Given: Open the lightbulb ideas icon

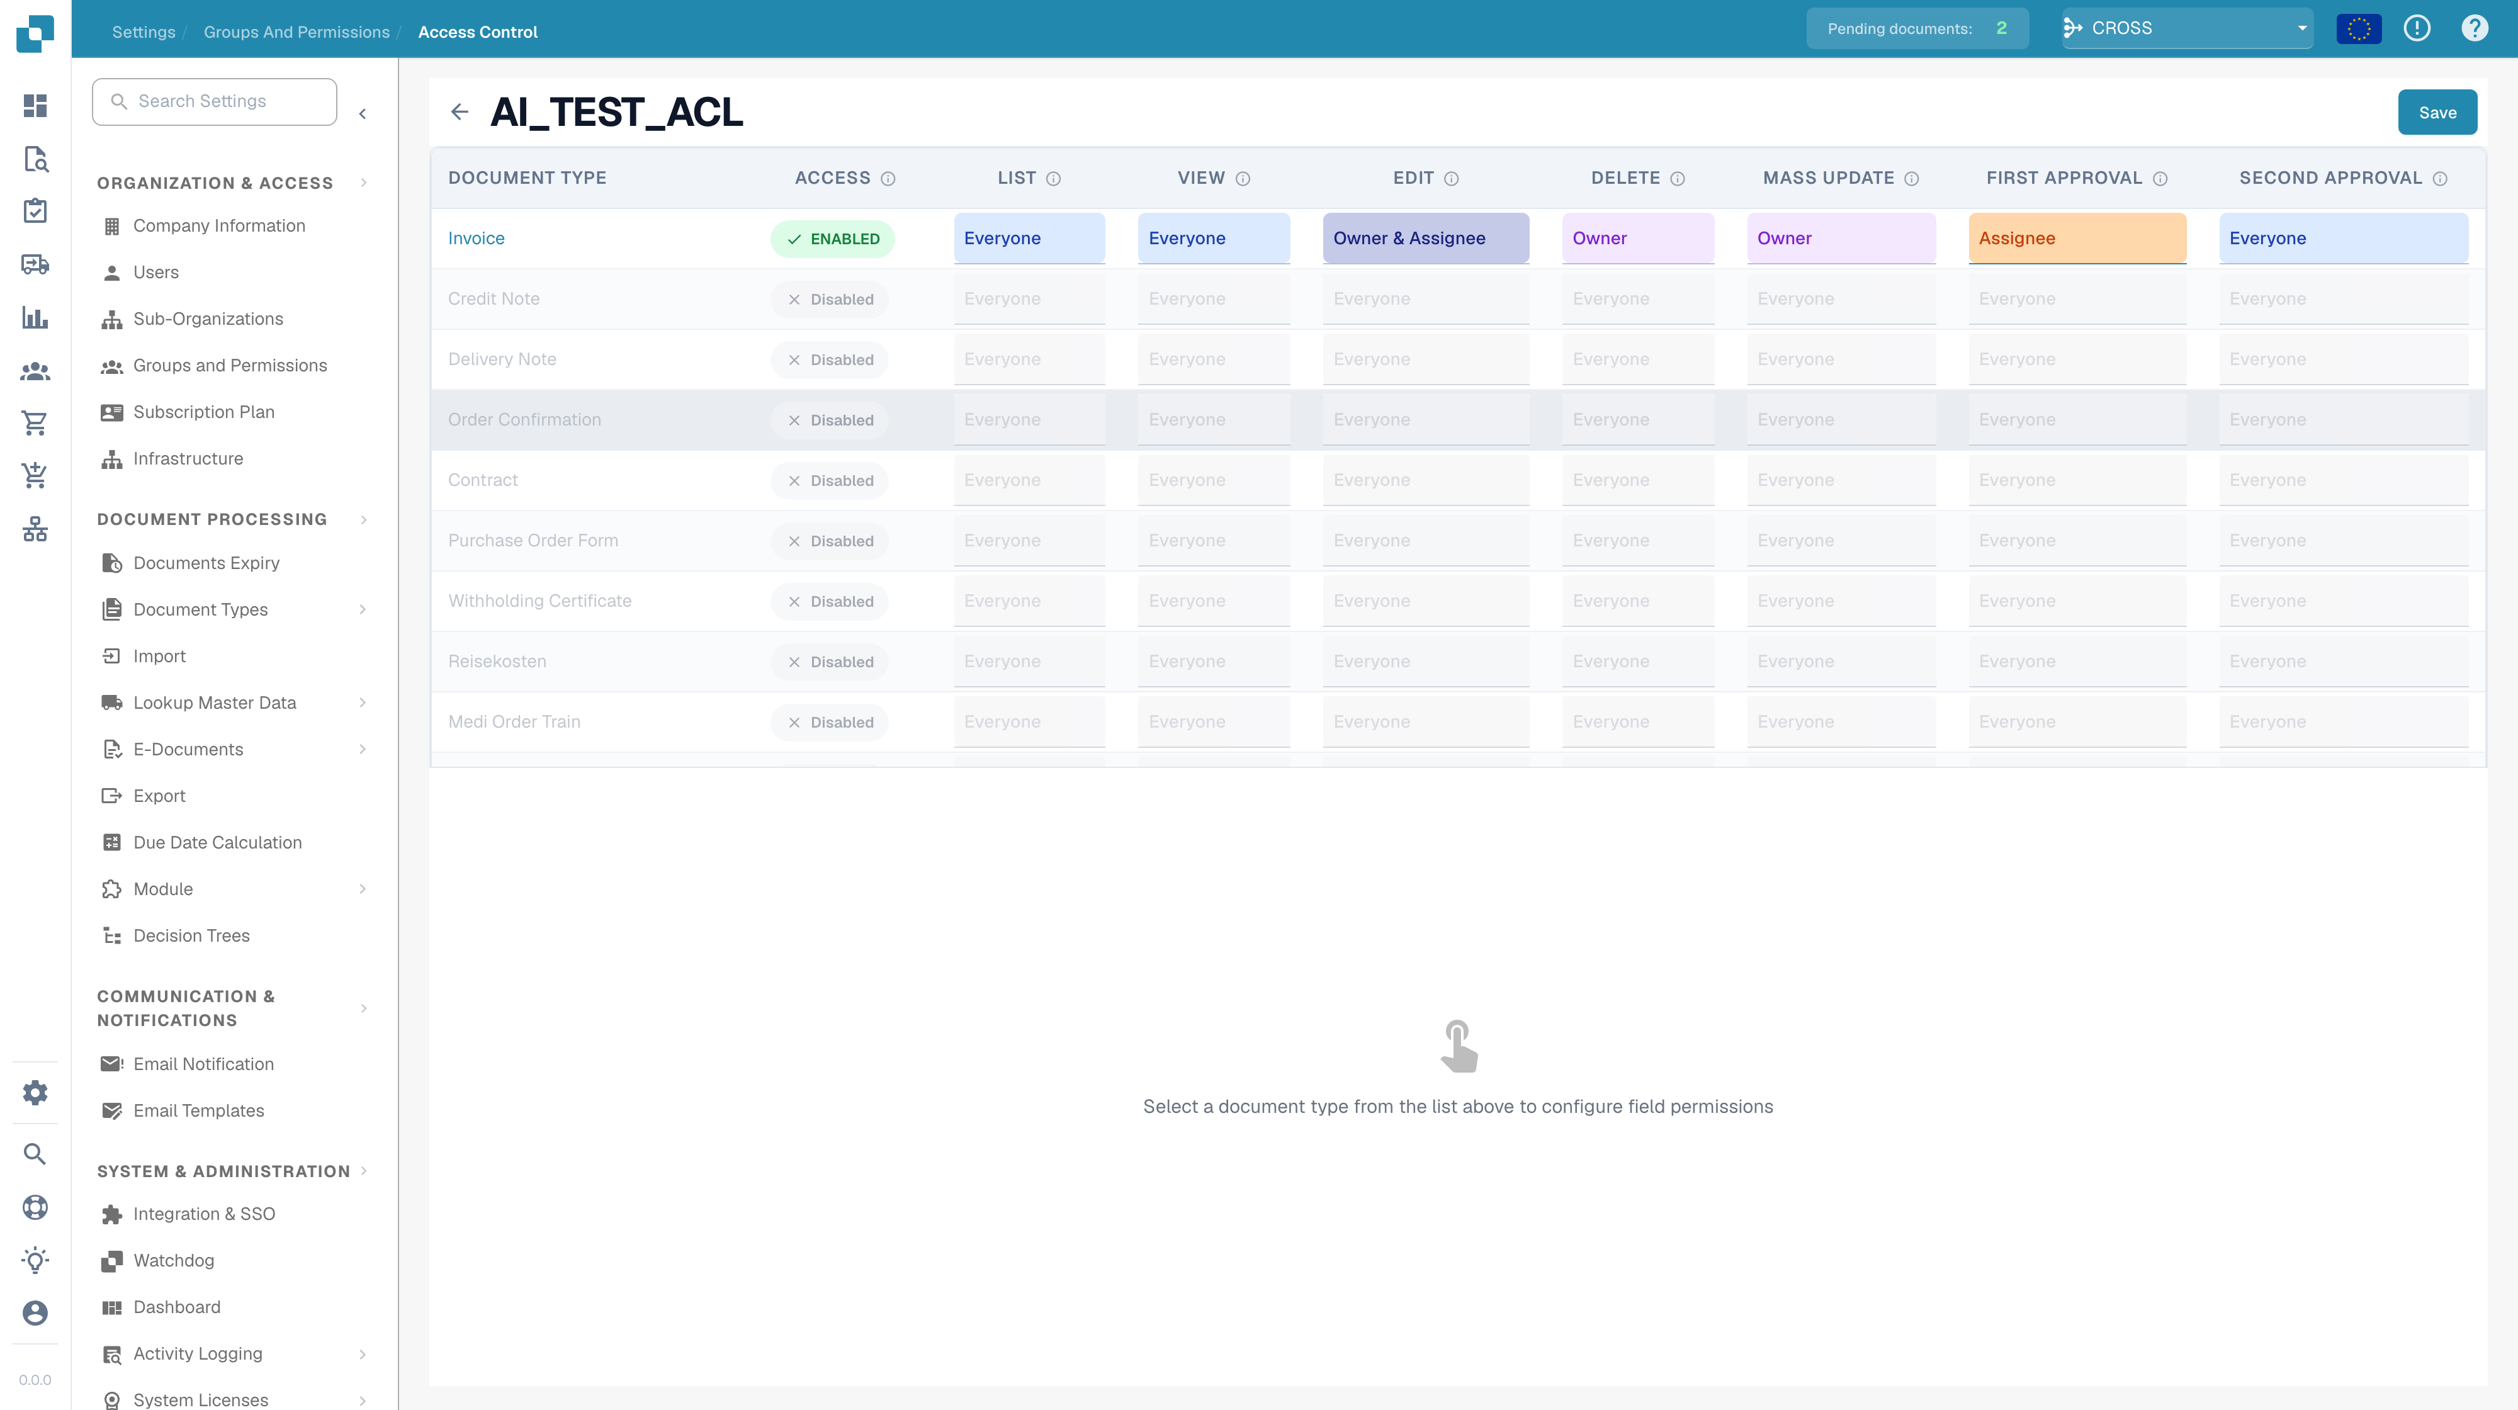Looking at the screenshot, I should (35, 1260).
